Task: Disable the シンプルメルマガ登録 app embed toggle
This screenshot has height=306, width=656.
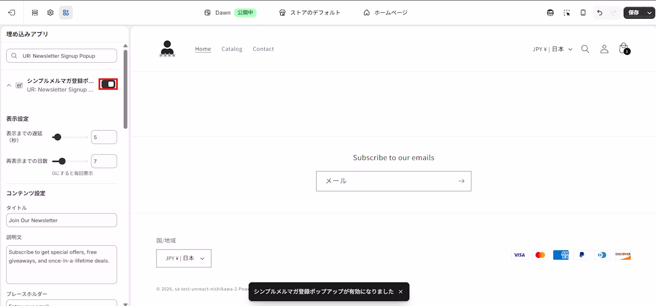Action: (x=108, y=84)
